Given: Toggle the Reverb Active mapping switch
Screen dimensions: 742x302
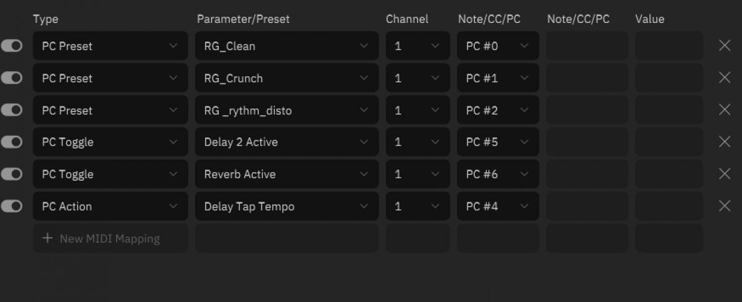Looking at the screenshot, I should pos(12,174).
